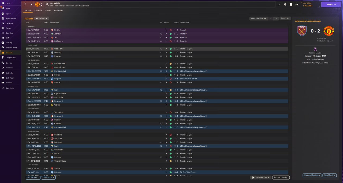The image size is (343, 183).
Task: Open Squad Planner
Action: pos(11,18)
